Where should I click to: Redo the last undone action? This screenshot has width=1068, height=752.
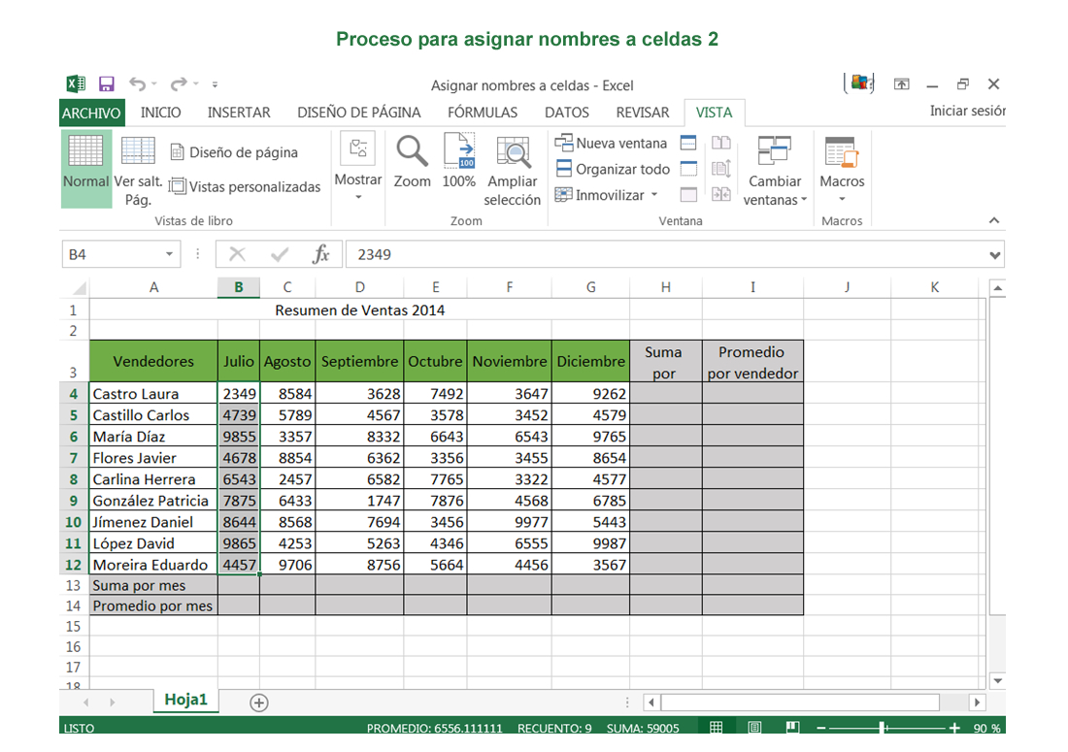179,83
